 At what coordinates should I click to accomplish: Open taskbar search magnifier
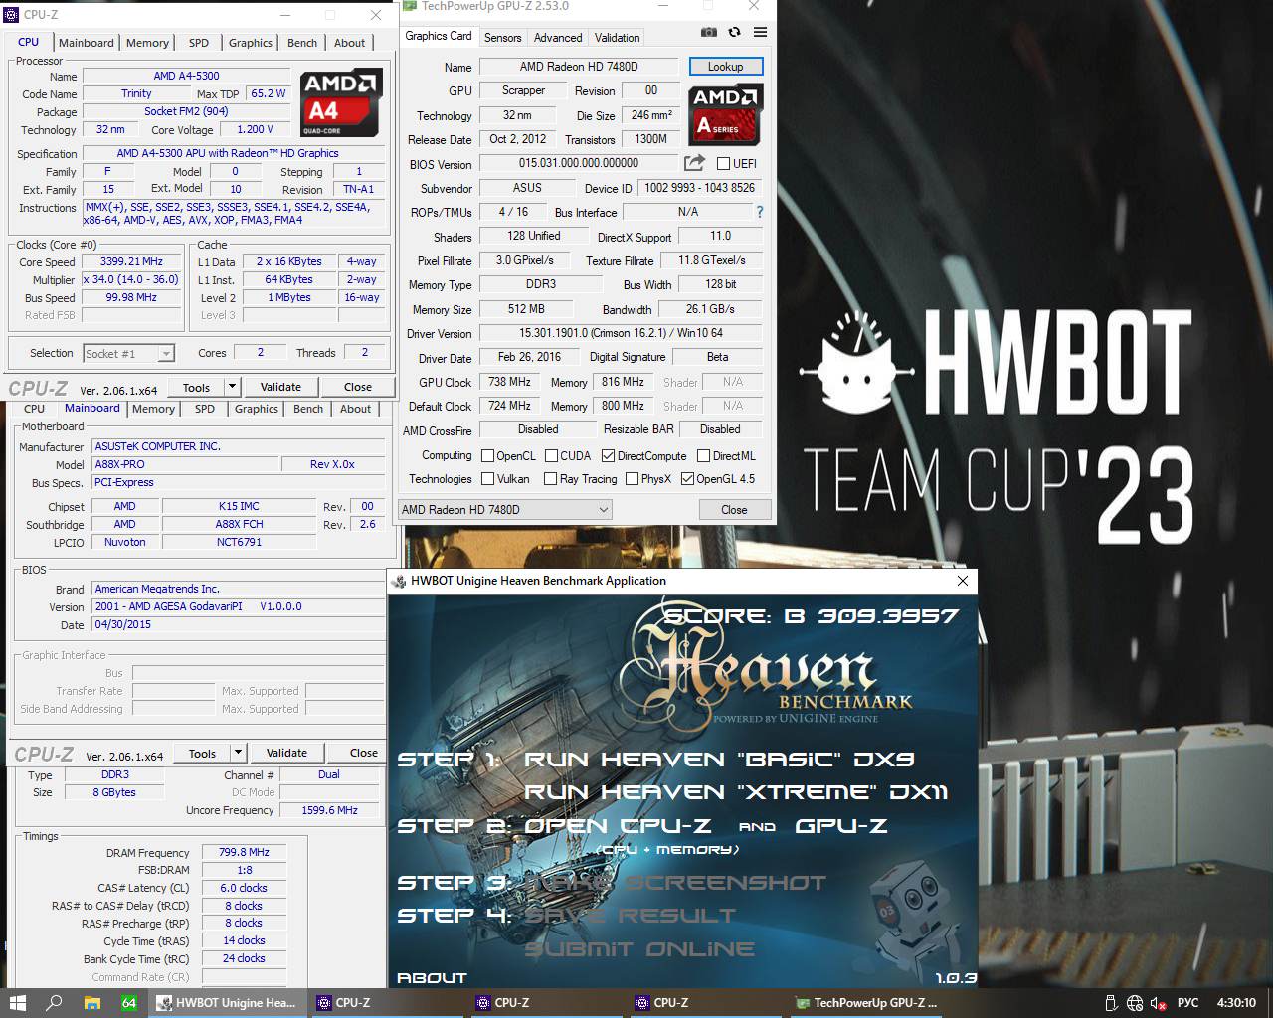tap(55, 1003)
